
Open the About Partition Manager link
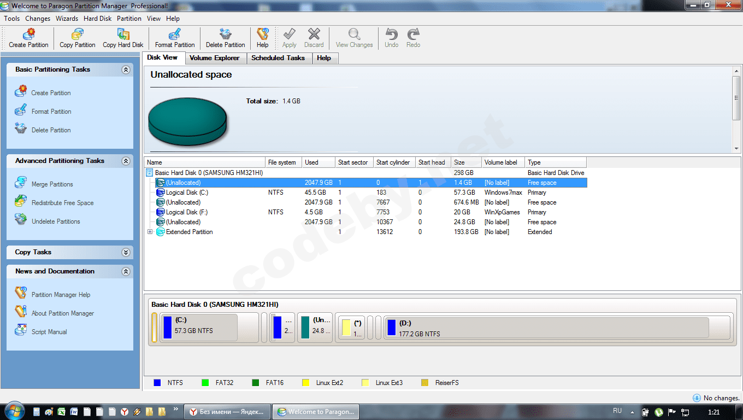click(x=63, y=313)
